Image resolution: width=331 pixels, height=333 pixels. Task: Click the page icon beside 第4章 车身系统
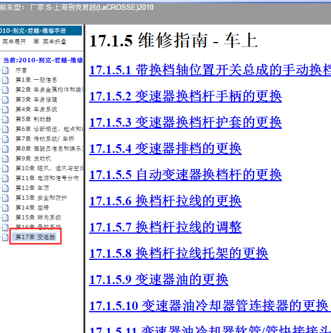click(5, 109)
